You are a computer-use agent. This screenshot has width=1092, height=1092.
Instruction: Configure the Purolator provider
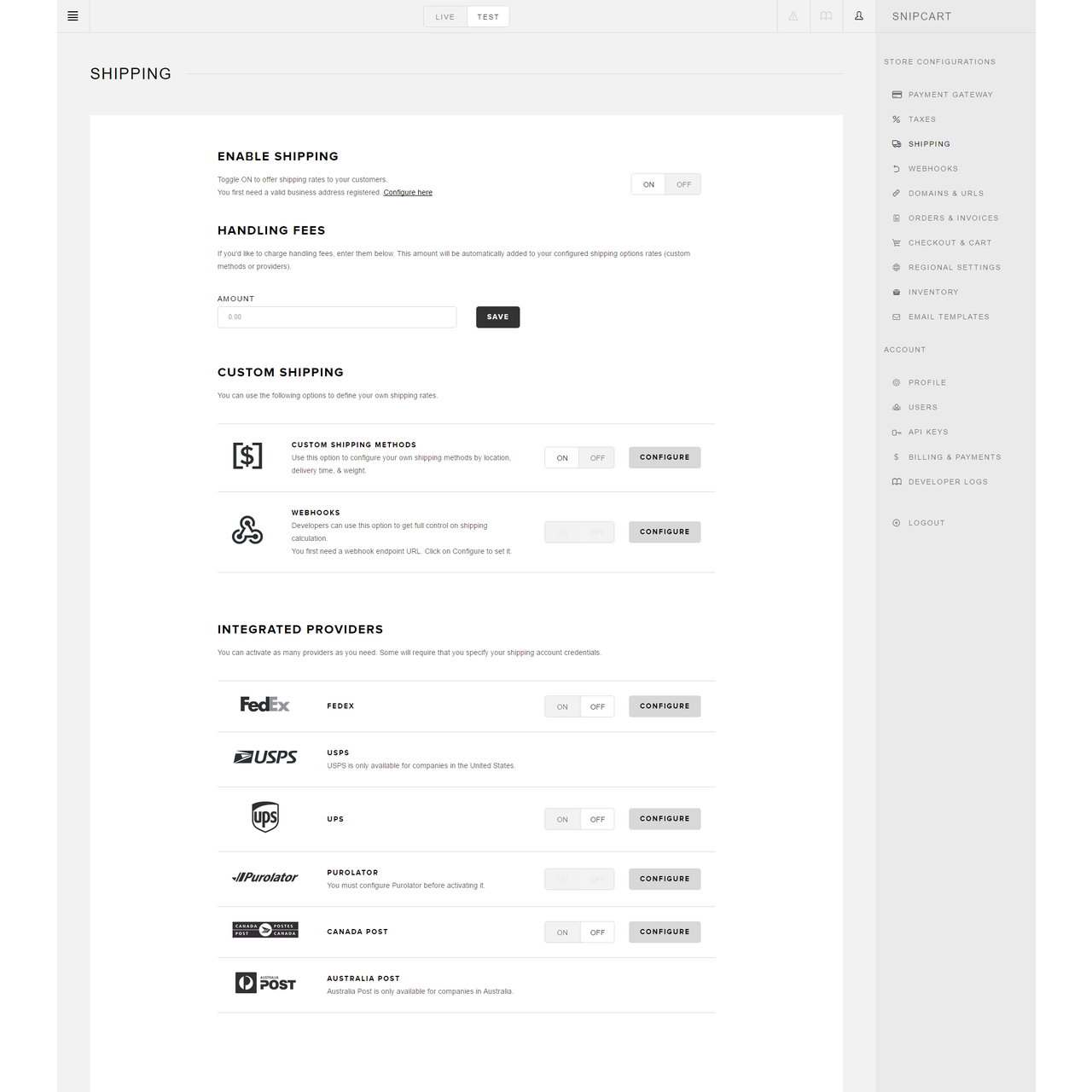665,879
